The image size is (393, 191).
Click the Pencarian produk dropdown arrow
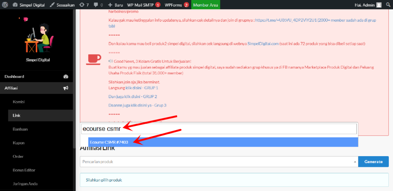[355, 162]
